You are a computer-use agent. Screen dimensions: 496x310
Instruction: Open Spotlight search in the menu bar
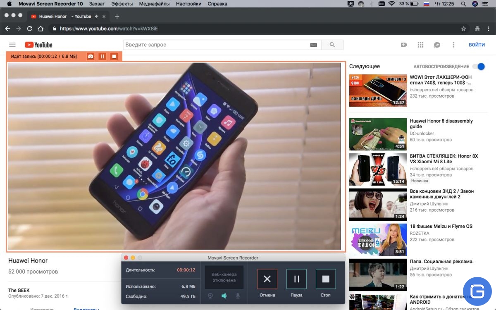(x=463, y=4)
